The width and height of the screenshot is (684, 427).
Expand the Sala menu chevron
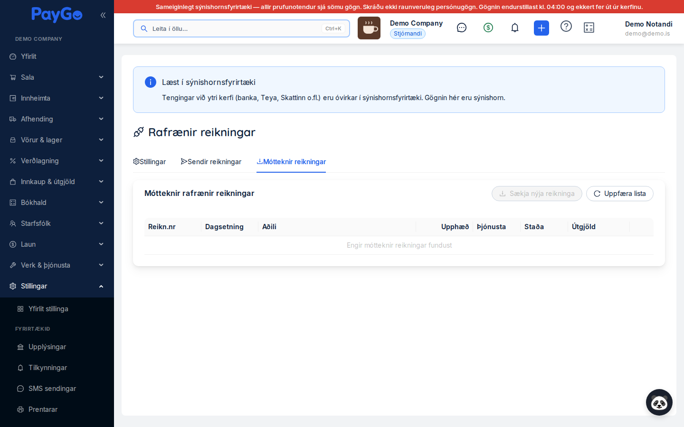[101, 77]
